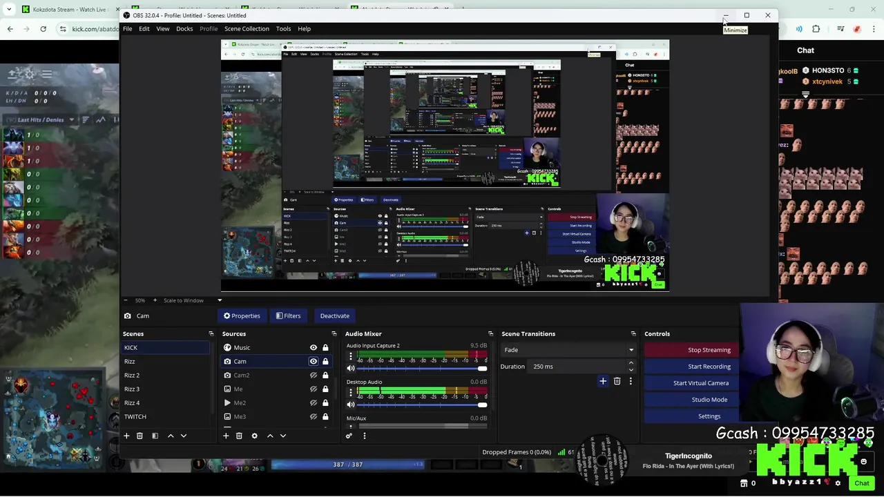Pop out the Scene Transitions dock icon
This screenshot has width=884, height=497.
coord(633,333)
